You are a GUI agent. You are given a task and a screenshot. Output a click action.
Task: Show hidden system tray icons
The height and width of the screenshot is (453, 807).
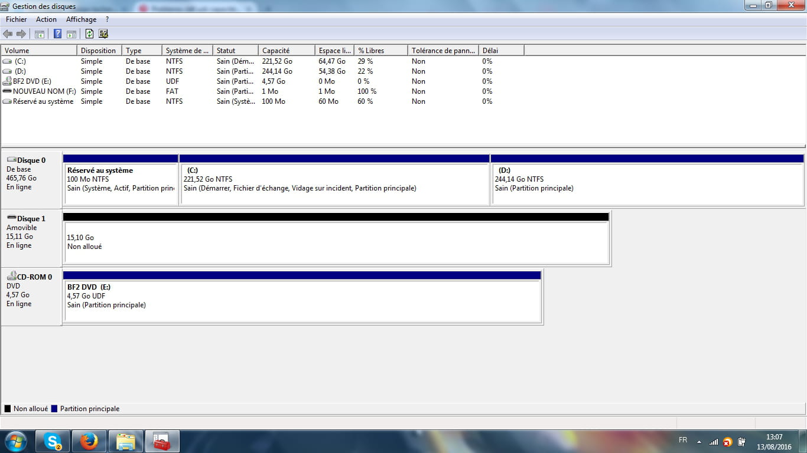click(x=699, y=441)
